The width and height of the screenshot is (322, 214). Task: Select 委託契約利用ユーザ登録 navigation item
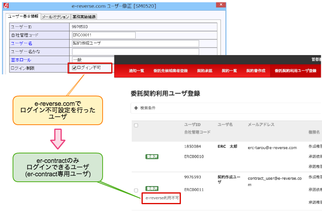[295, 71]
